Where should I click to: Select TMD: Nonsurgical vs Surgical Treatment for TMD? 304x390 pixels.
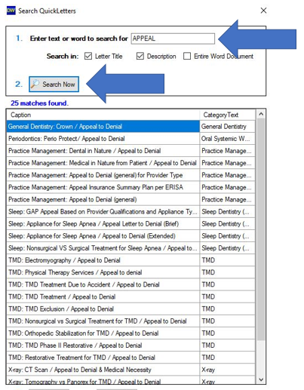coord(103,321)
